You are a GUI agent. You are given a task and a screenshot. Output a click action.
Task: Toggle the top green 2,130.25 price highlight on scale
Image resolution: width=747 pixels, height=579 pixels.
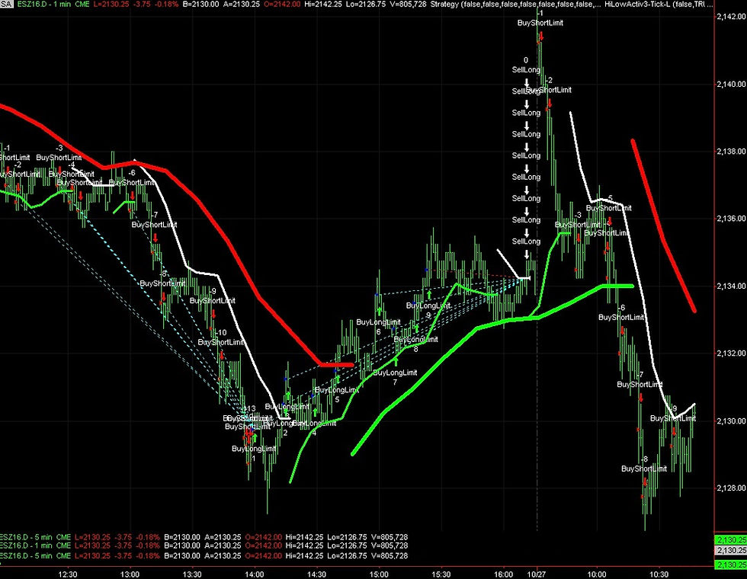(x=729, y=539)
